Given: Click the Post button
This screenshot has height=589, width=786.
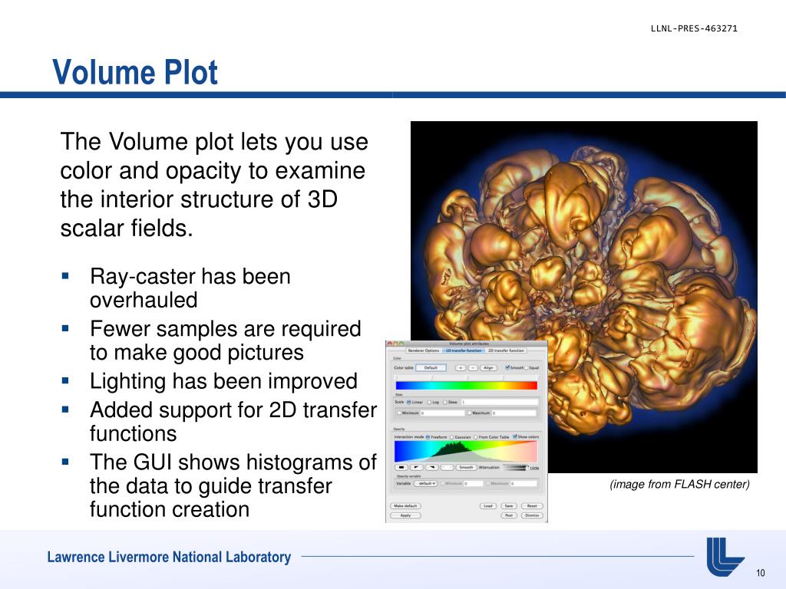Looking at the screenshot, I should pyautogui.click(x=509, y=515).
